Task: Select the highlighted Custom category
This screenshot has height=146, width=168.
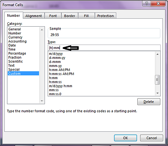Action: pyautogui.click(x=23, y=73)
